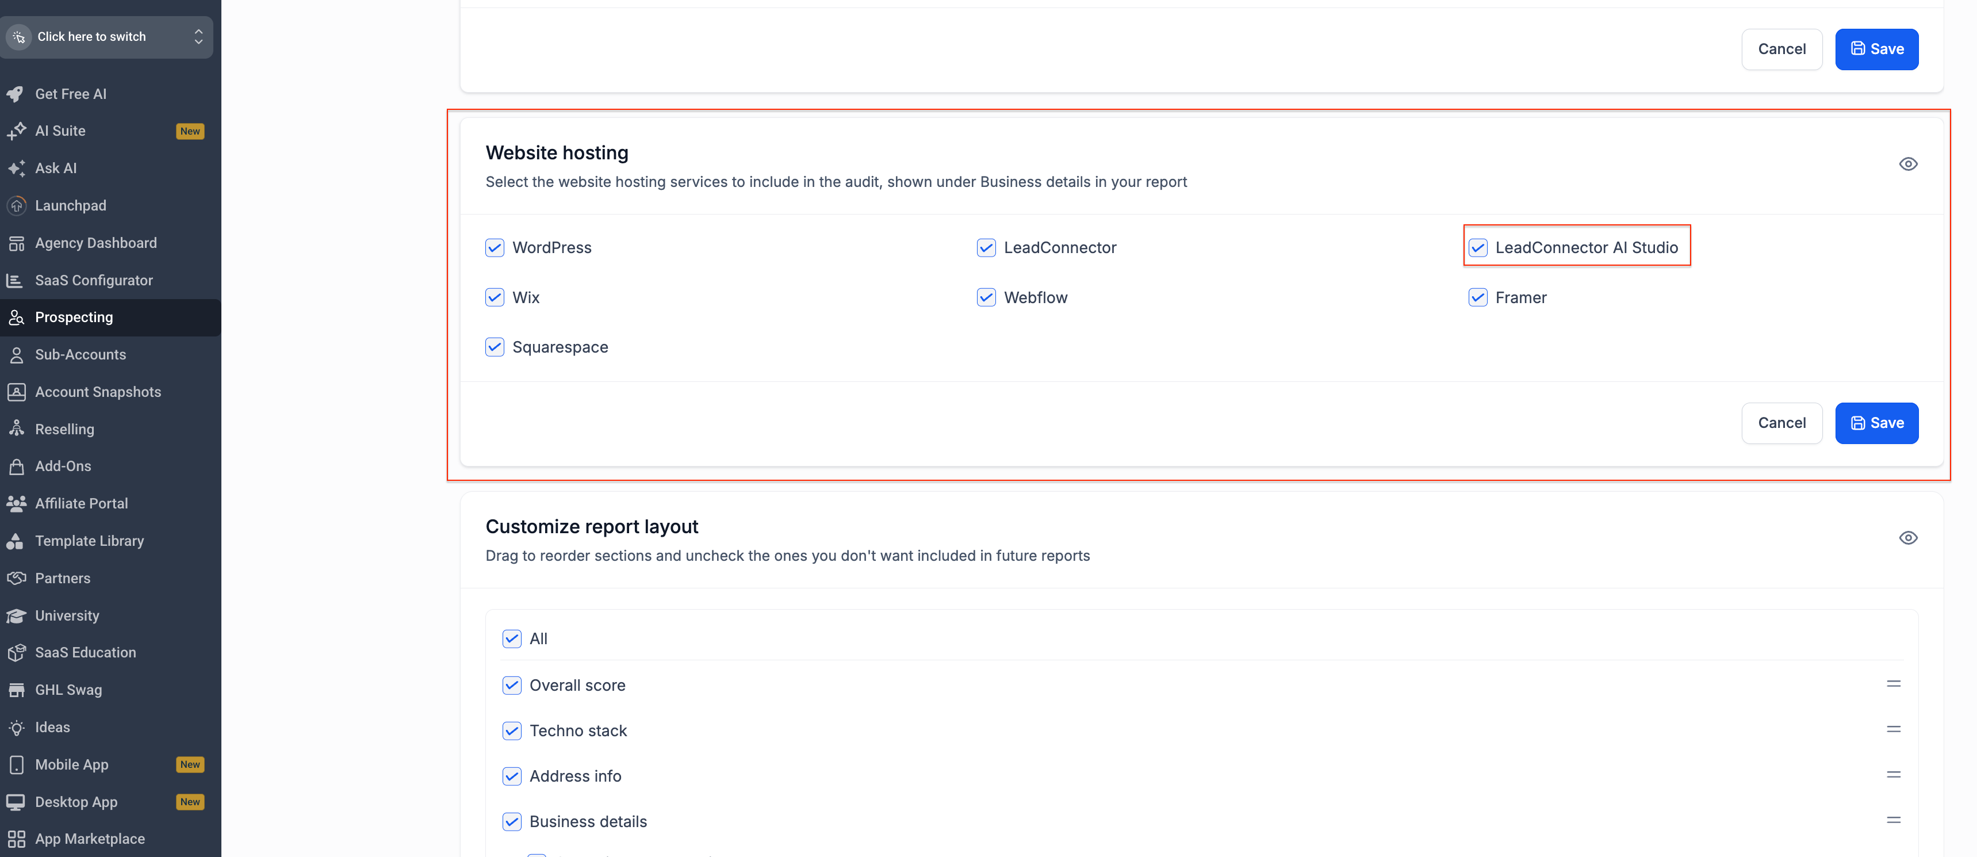Screen dimensions: 1977x857
Task: Click the Agency Dashboard layout icon
Action: tap(16, 243)
